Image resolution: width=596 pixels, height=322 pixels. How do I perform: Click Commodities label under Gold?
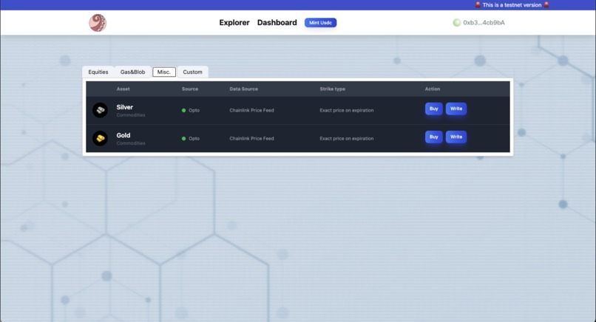click(131, 143)
